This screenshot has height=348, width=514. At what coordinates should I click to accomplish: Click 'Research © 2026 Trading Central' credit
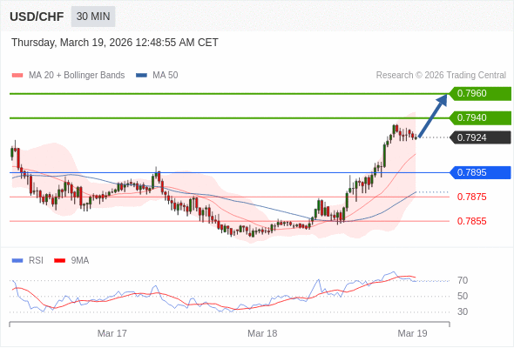tap(441, 76)
